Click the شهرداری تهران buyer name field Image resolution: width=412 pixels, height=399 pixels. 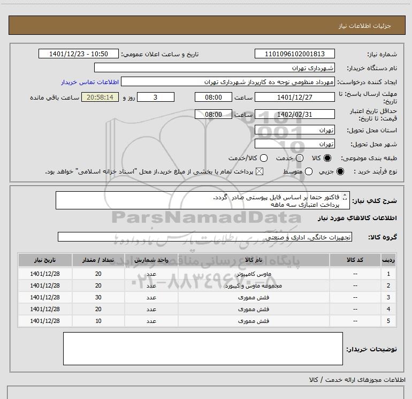pyautogui.click(x=215, y=67)
